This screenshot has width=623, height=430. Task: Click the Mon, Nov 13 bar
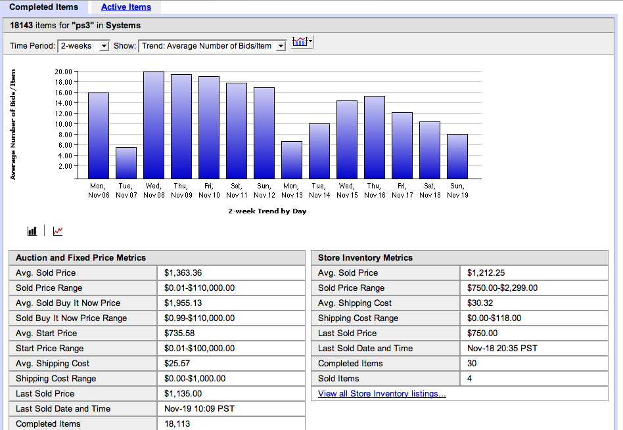(x=292, y=160)
